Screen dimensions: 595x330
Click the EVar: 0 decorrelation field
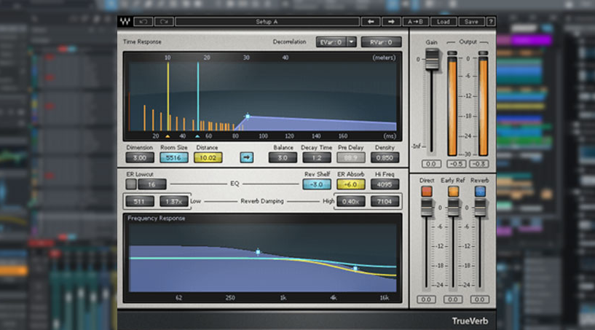(331, 42)
